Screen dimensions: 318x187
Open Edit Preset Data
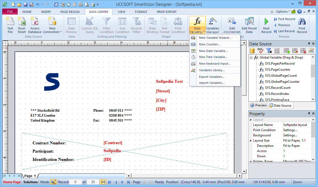click(x=249, y=25)
